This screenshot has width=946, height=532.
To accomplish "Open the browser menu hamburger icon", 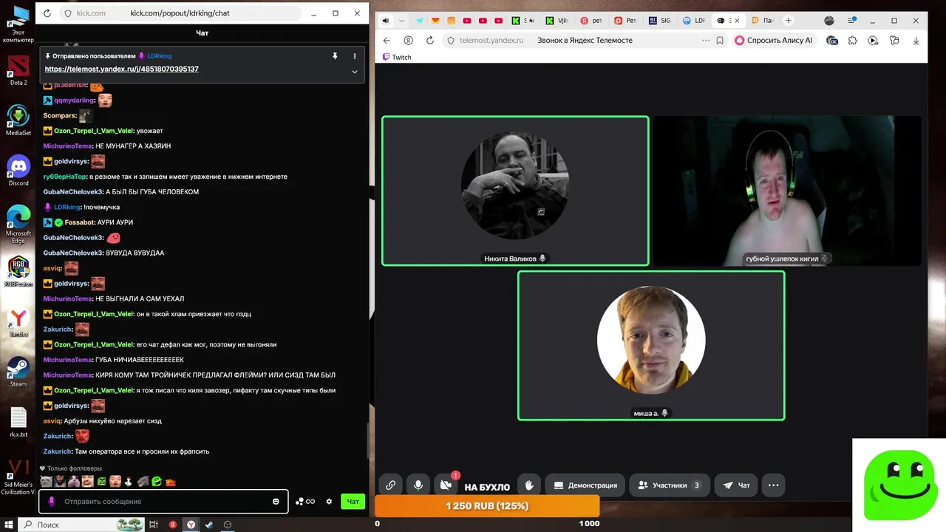I will [853, 21].
